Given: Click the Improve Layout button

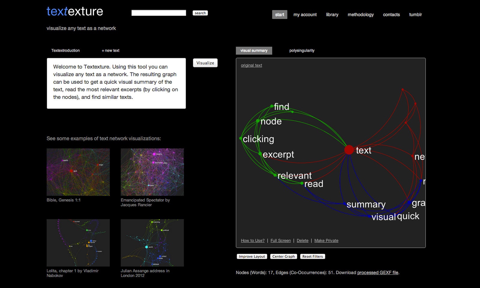Looking at the screenshot, I should click(x=252, y=256).
